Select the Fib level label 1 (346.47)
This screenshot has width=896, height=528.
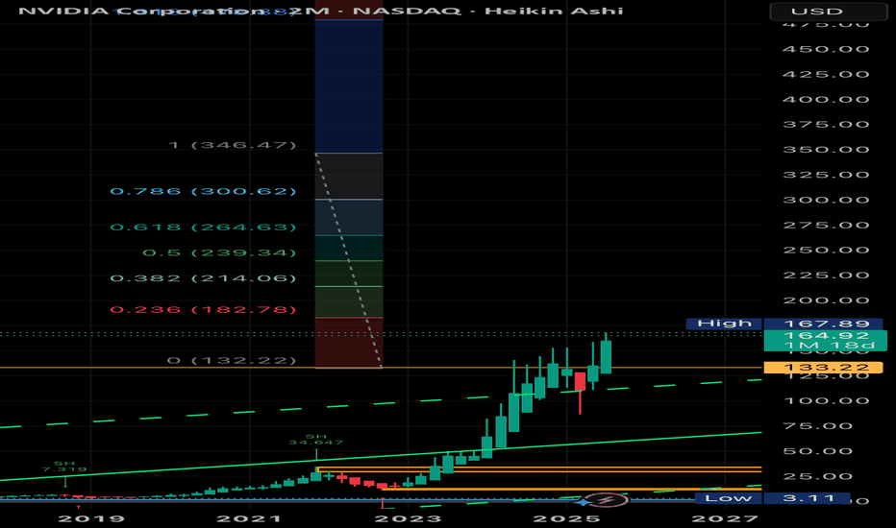click(233, 145)
